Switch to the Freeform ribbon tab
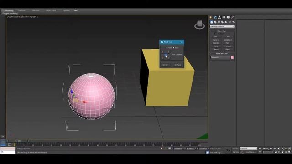292x164 pixels. click(21, 10)
